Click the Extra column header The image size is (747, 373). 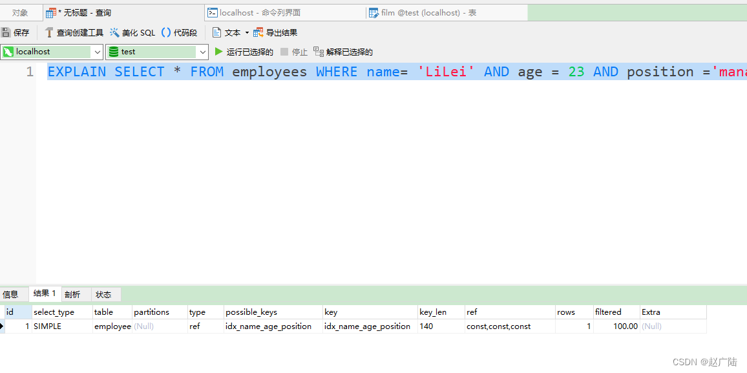[x=673, y=312]
